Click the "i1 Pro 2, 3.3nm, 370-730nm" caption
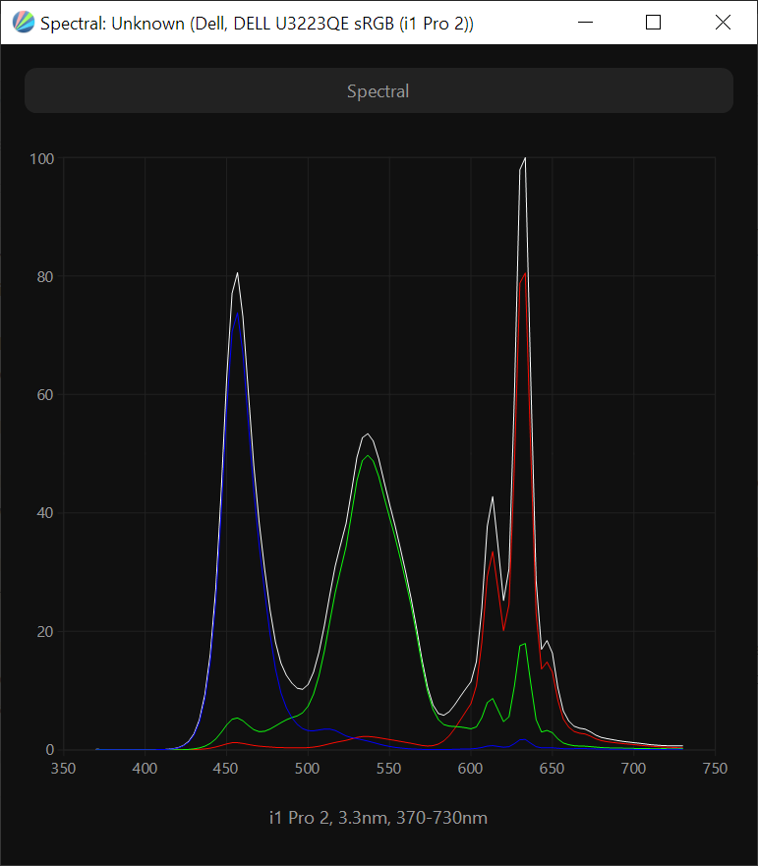758x866 pixels. [x=379, y=818]
